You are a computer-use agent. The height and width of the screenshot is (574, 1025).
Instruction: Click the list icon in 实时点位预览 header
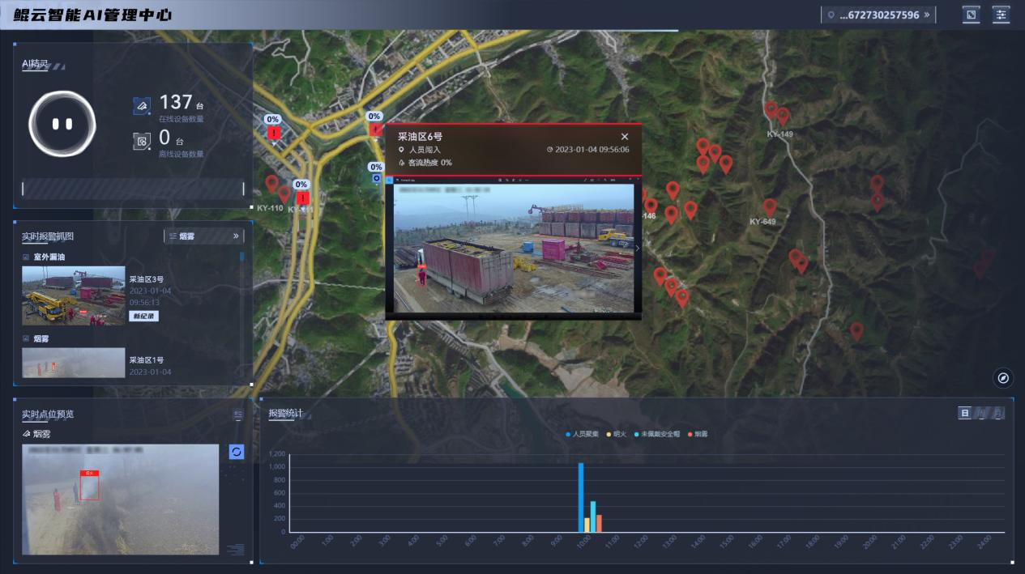[x=238, y=415]
